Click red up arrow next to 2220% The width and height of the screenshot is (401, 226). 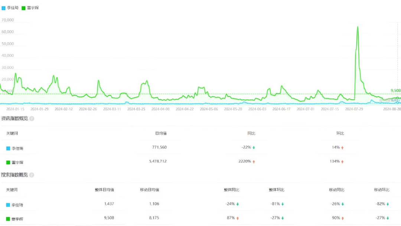click(x=254, y=162)
